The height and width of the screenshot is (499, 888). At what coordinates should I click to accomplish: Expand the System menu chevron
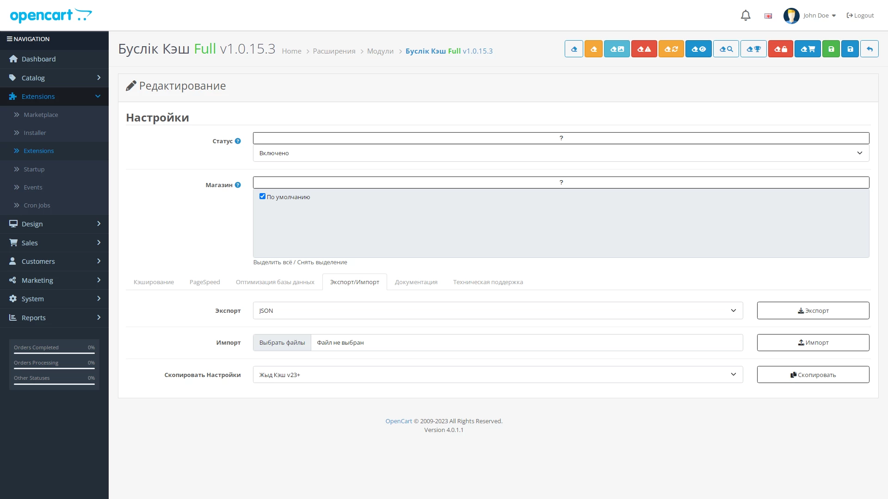pyautogui.click(x=99, y=298)
